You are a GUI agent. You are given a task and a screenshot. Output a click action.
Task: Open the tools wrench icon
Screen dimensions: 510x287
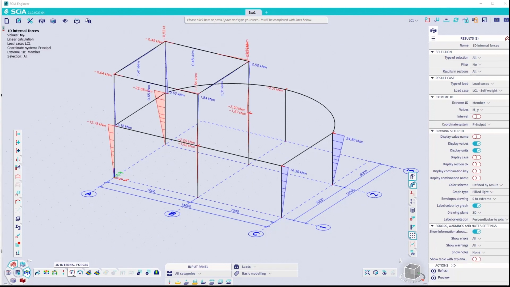(x=30, y=21)
